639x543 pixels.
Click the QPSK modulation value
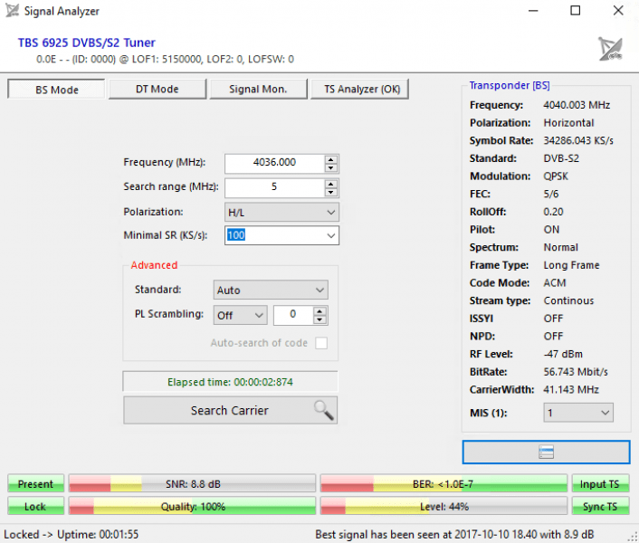(556, 176)
